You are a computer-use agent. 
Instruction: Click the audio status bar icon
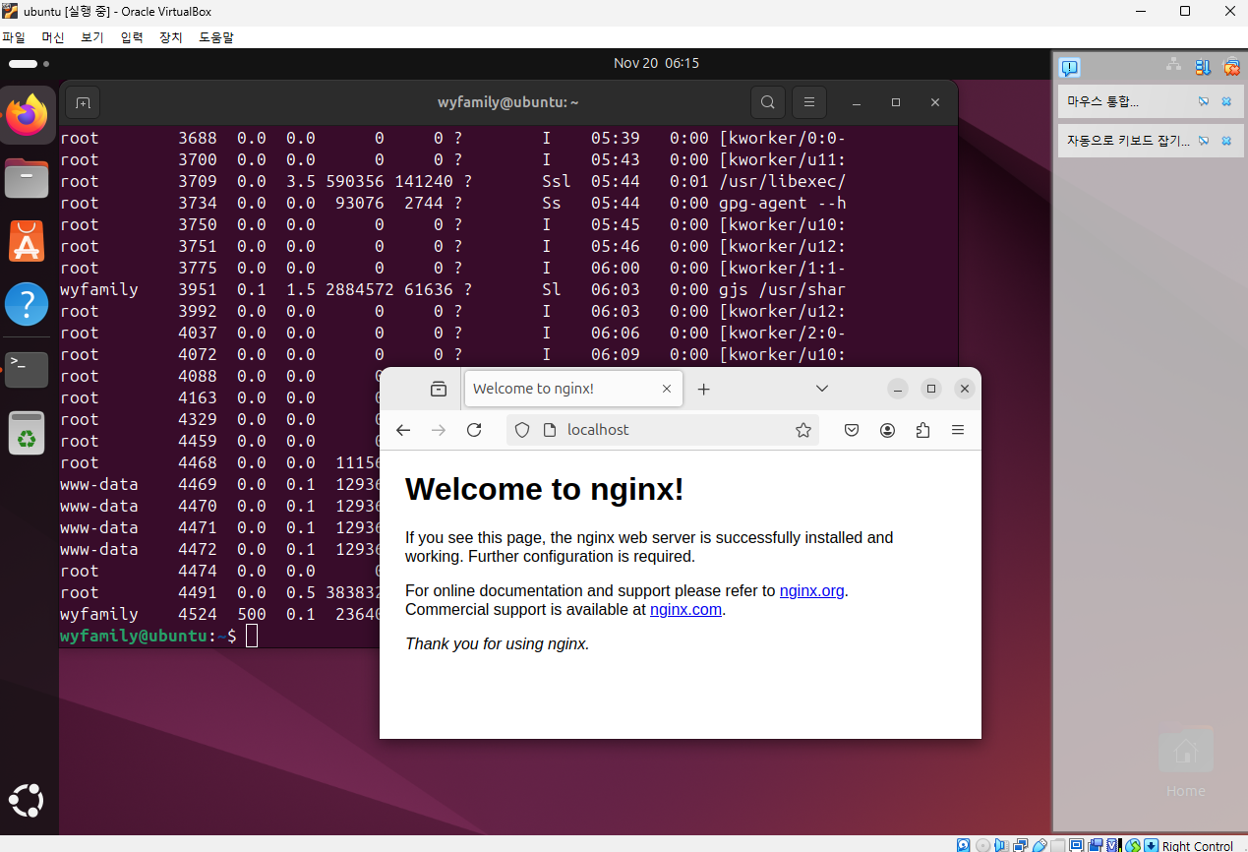tap(1001, 845)
